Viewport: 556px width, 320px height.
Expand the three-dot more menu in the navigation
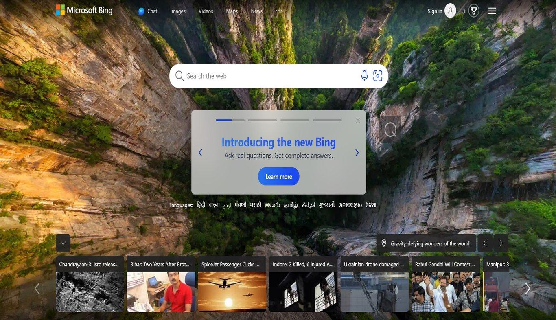click(279, 11)
